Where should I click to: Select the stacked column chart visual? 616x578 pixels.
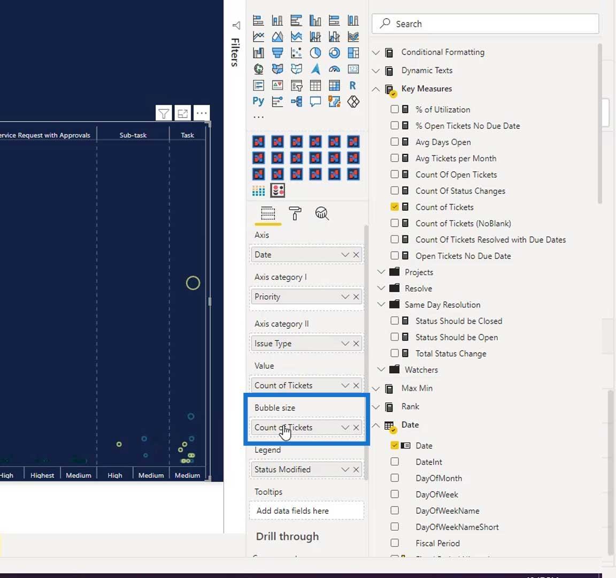click(x=278, y=20)
